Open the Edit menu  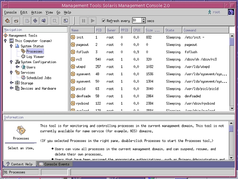(24, 12)
